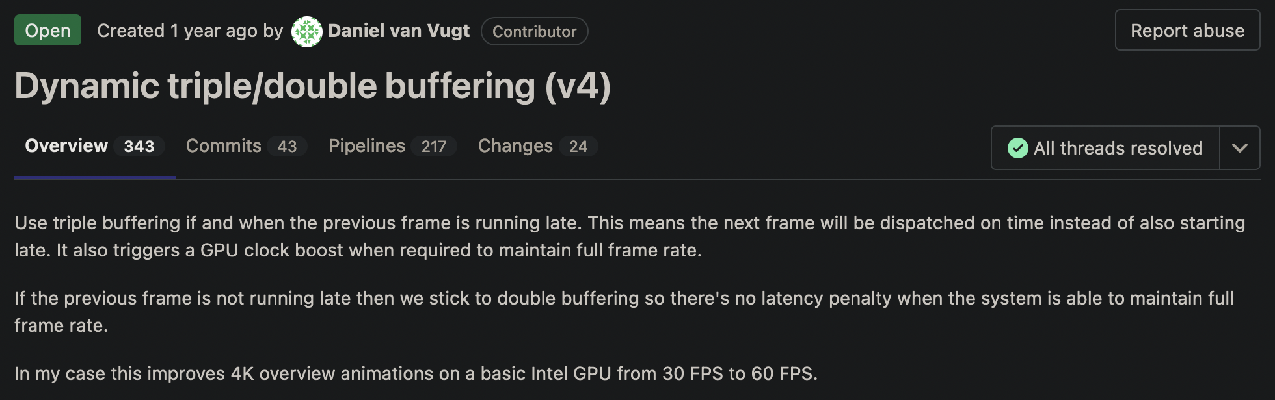
Task: Open the Commits tab
Action: tap(223, 146)
